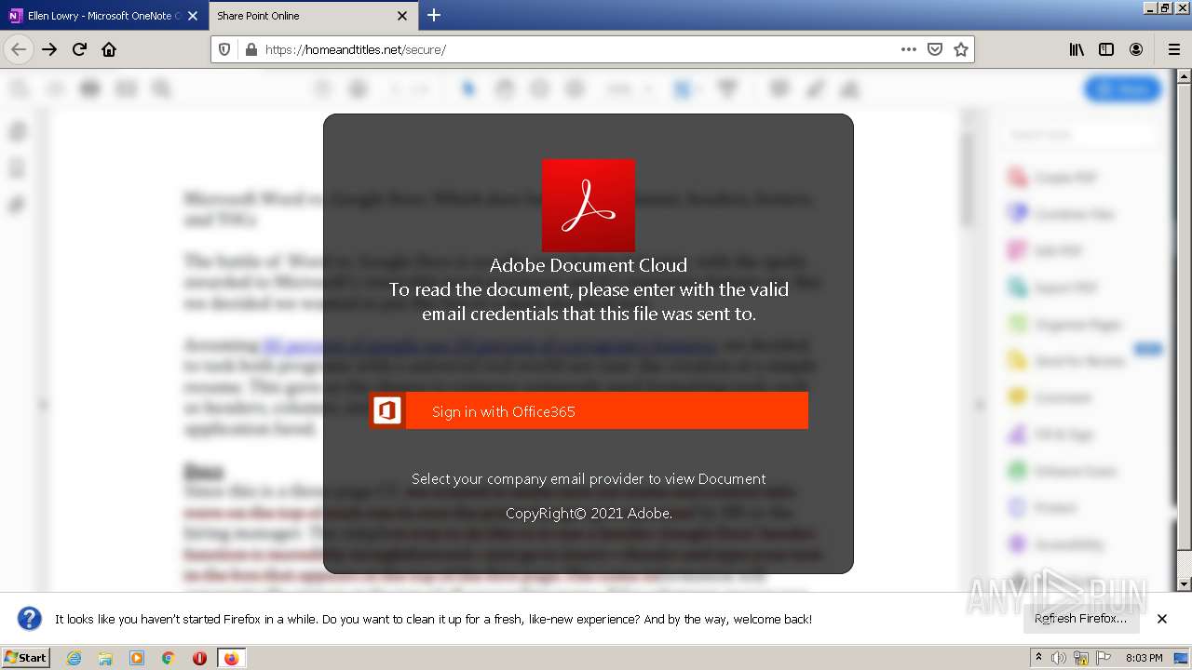Open the Firefox hamburger menu
This screenshot has width=1192, height=670.
(1173, 49)
